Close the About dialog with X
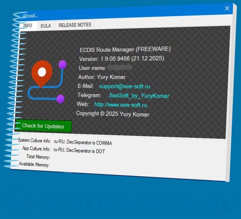This screenshot has height=219, width=241. tap(227, 8)
